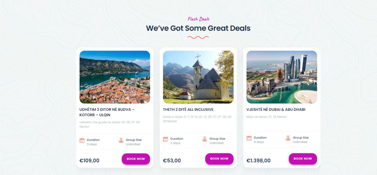Click the €109,00 price on Budva card
377x175 pixels.
(89, 160)
